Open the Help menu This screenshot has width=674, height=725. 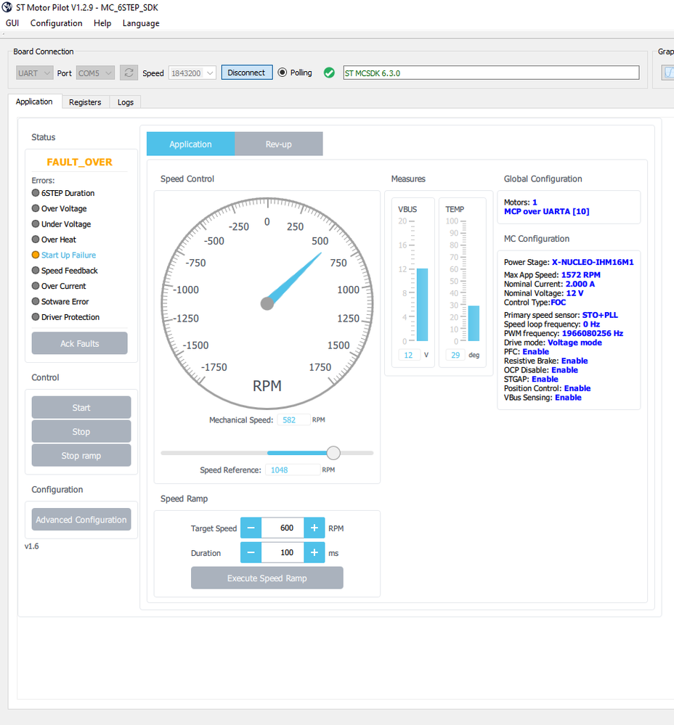coord(102,23)
